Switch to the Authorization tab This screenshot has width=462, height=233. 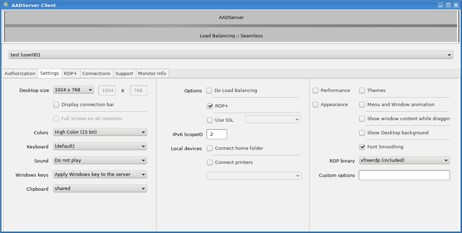coord(20,73)
